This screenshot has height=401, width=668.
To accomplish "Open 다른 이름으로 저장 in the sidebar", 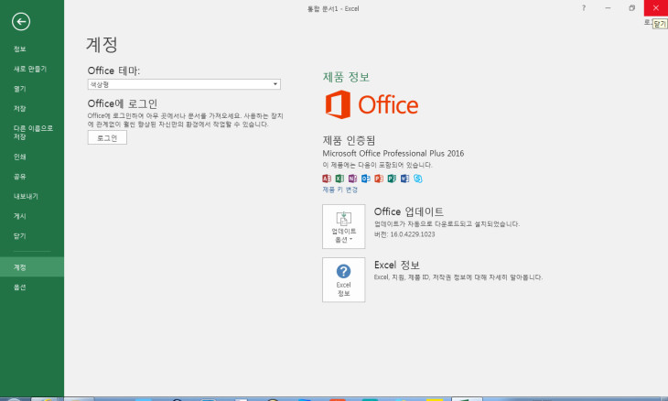I will (32, 132).
